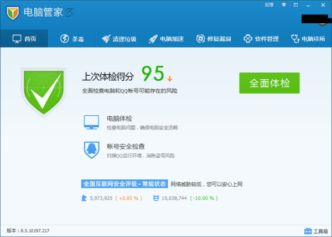Click the orange downward score arrow
This screenshot has width=332, height=237.
tap(170, 79)
